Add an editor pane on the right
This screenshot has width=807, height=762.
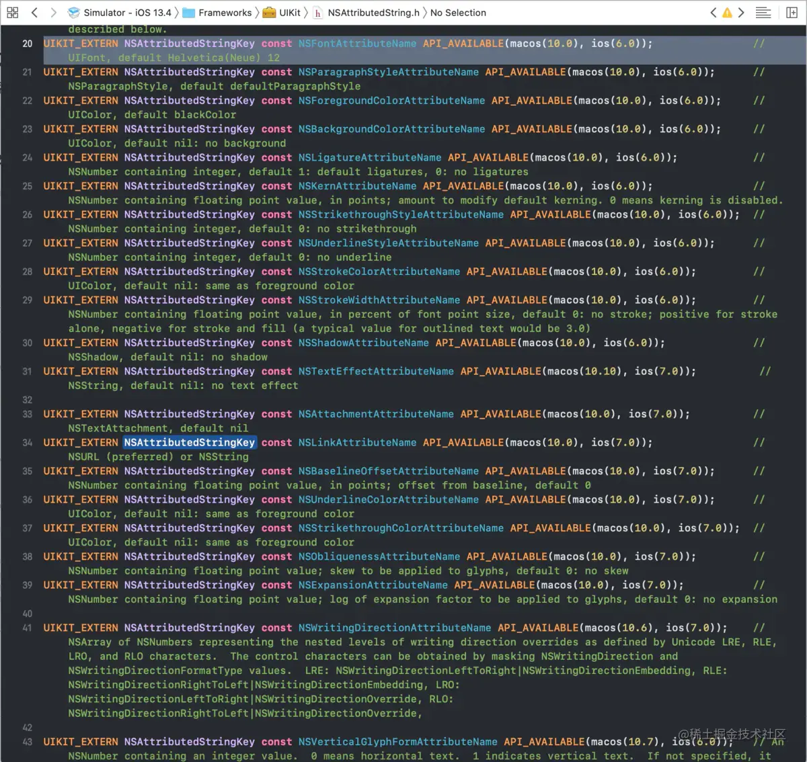click(x=792, y=12)
